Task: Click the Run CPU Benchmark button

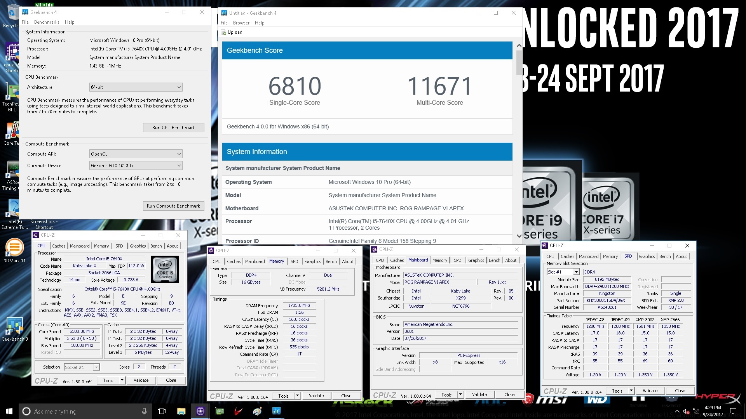Action: coord(173,128)
